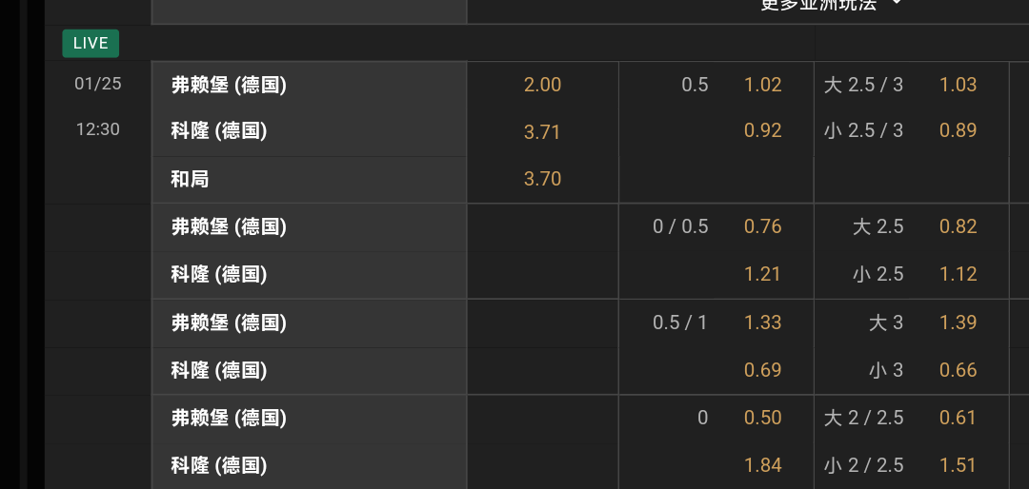Viewport: 1029px width, 489px height.
Task: Pick 弗赖堡 handicap 0 odds 0.50
Action: point(762,418)
